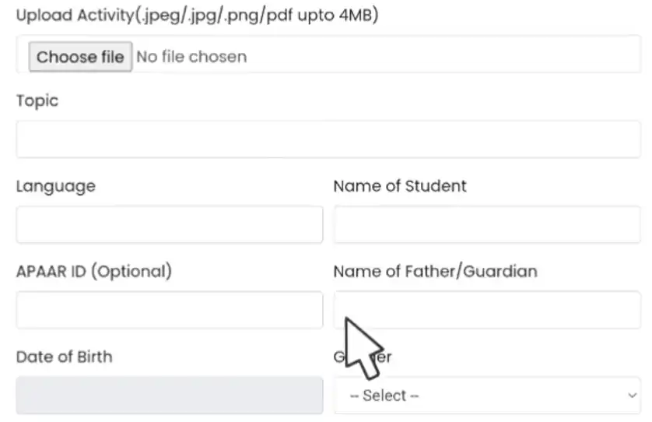Click inside the Language input box

170,224
